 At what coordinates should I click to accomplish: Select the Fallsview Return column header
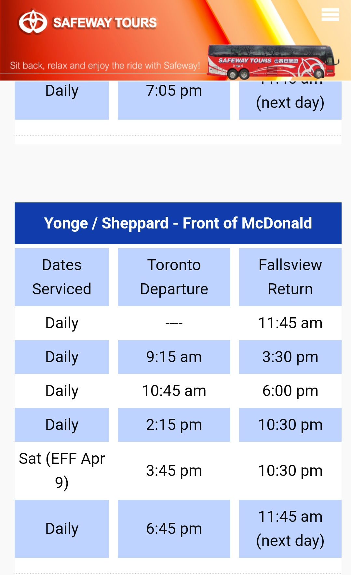pos(290,277)
